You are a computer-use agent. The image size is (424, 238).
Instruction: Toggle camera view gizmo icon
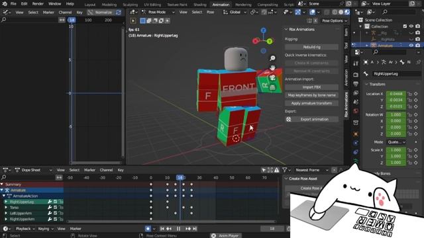272,78
